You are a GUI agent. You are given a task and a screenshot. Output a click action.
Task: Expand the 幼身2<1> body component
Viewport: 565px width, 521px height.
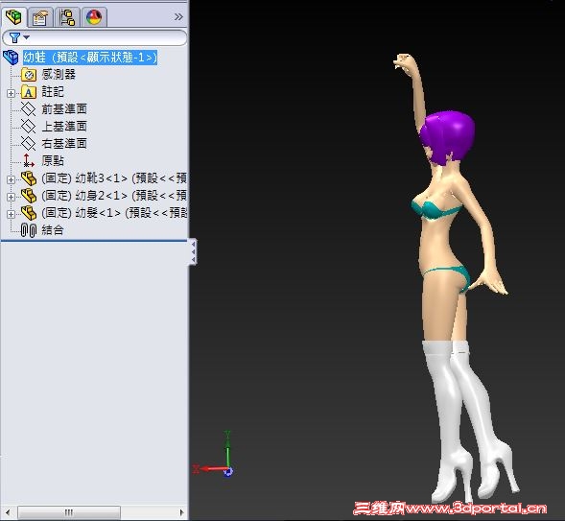coord(11,197)
